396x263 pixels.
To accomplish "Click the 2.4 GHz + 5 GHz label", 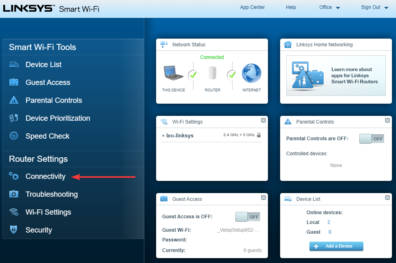I will [x=239, y=135].
